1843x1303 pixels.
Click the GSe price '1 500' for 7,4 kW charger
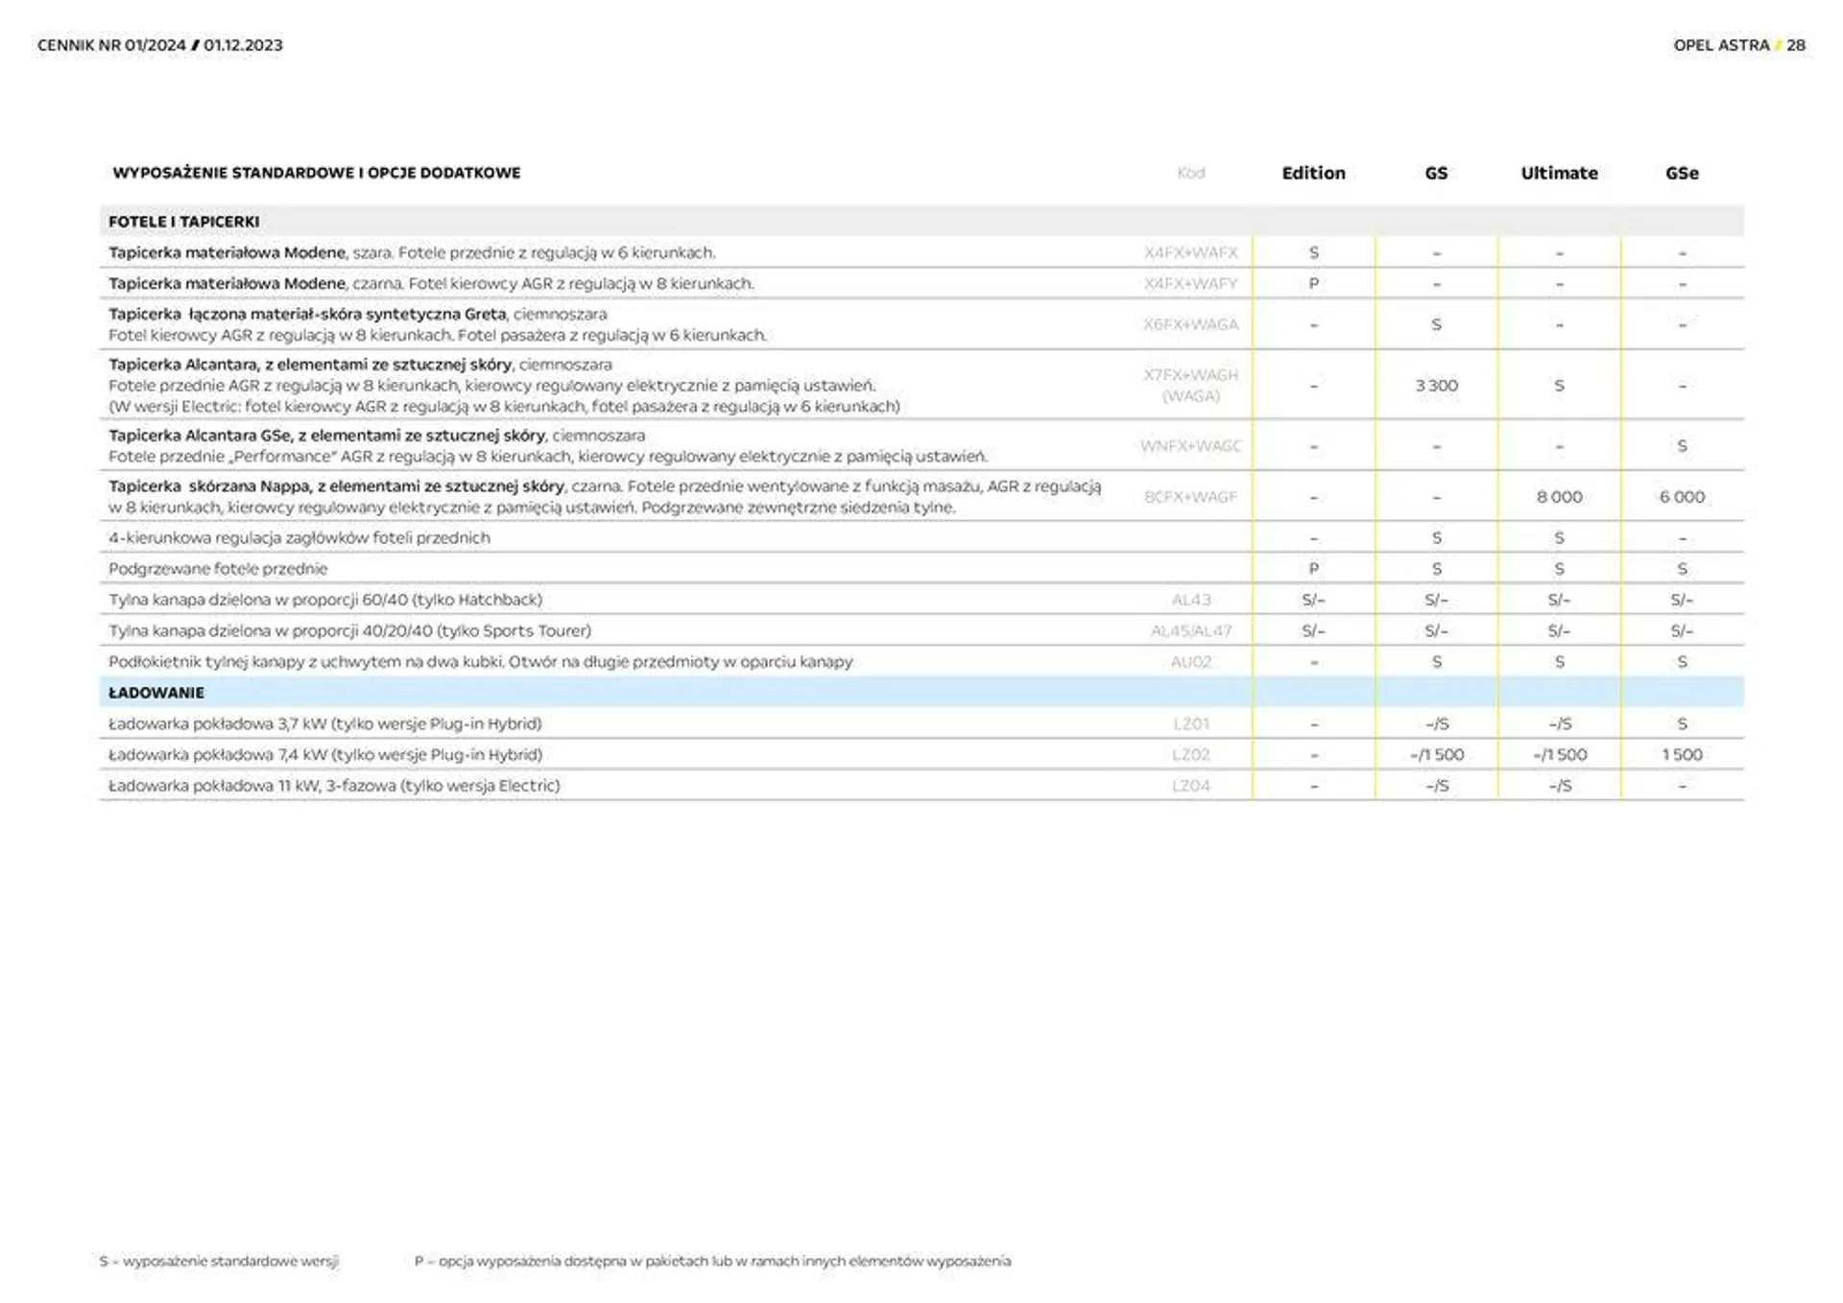[1682, 755]
